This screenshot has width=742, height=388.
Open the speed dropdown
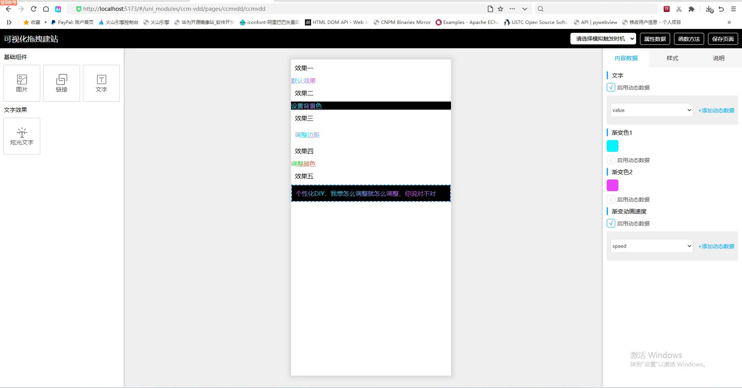click(652, 246)
